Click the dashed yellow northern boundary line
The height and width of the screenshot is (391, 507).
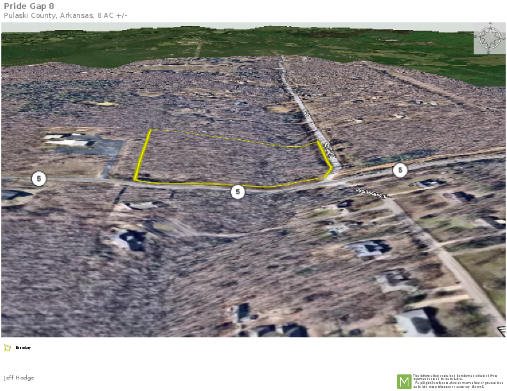tap(218, 137)
